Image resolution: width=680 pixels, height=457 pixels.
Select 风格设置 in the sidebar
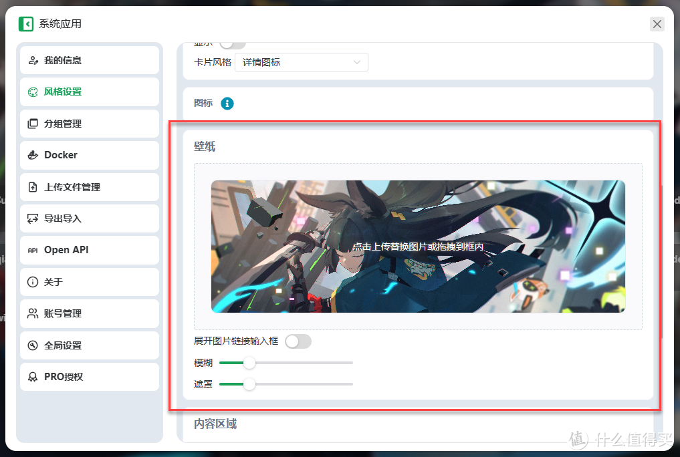pyautogui.click(x=90, y=92)
